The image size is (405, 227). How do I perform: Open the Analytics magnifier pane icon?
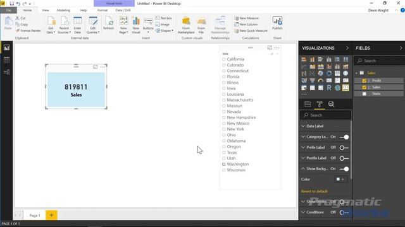331,104
